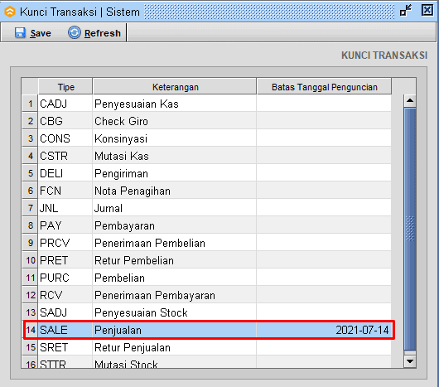Image resolution: width=439 pixels, height=387 pixels.
Task: Click Batas Tanggal Penguncian column header
Action: [324, 87]
